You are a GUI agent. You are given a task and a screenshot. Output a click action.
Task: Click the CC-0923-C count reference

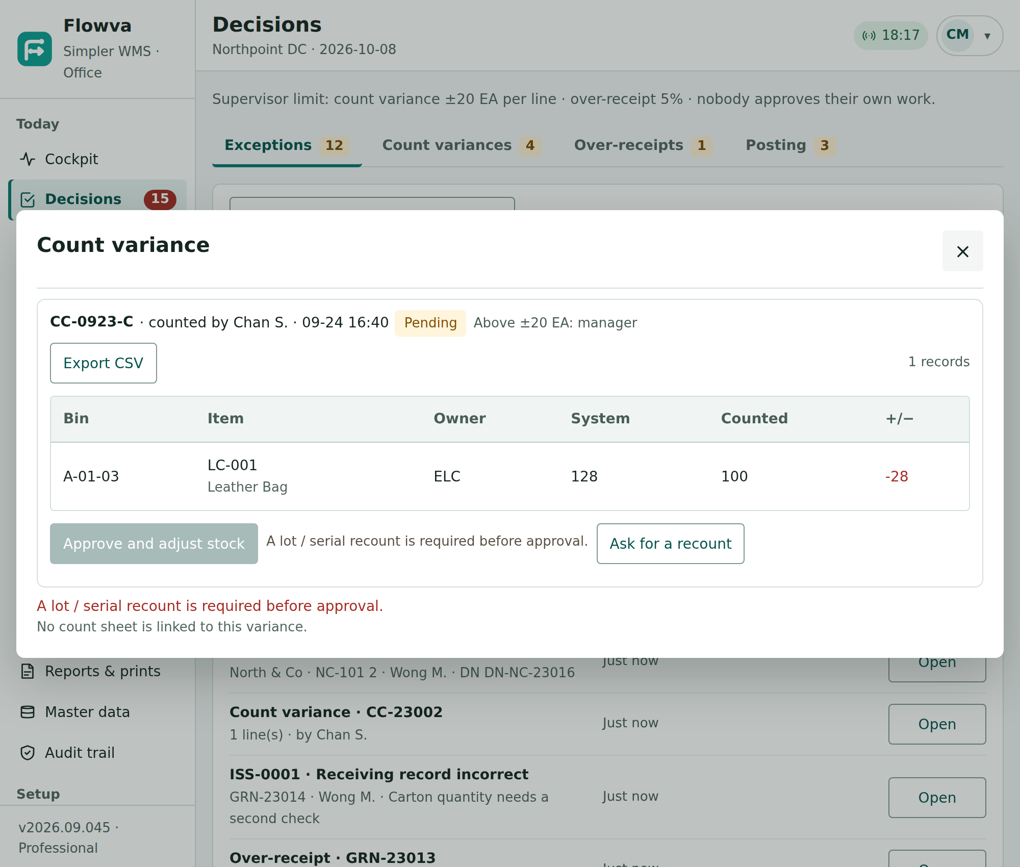click(x=92, y=322)
